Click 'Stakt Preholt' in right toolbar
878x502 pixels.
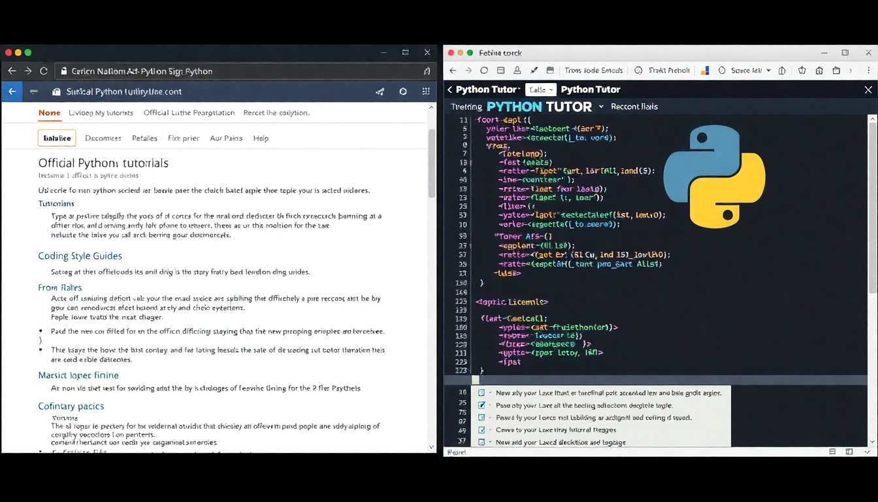click(x=663, y=71)
